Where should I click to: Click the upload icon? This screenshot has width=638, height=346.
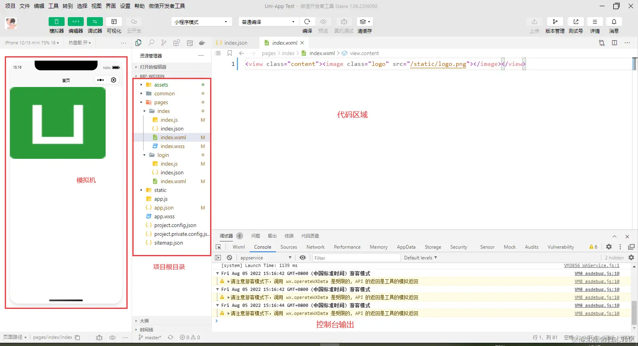(x=534, y=22)
